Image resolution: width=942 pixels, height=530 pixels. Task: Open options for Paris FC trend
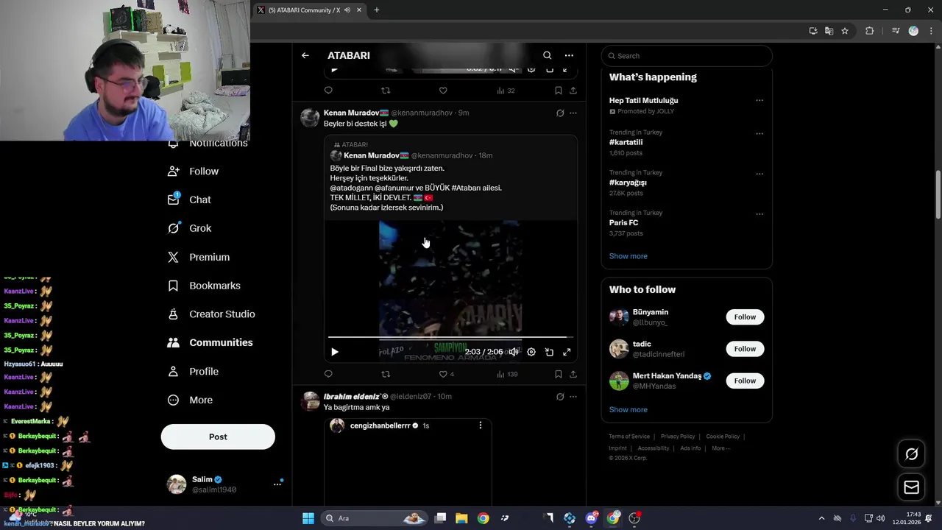[759, 214]
